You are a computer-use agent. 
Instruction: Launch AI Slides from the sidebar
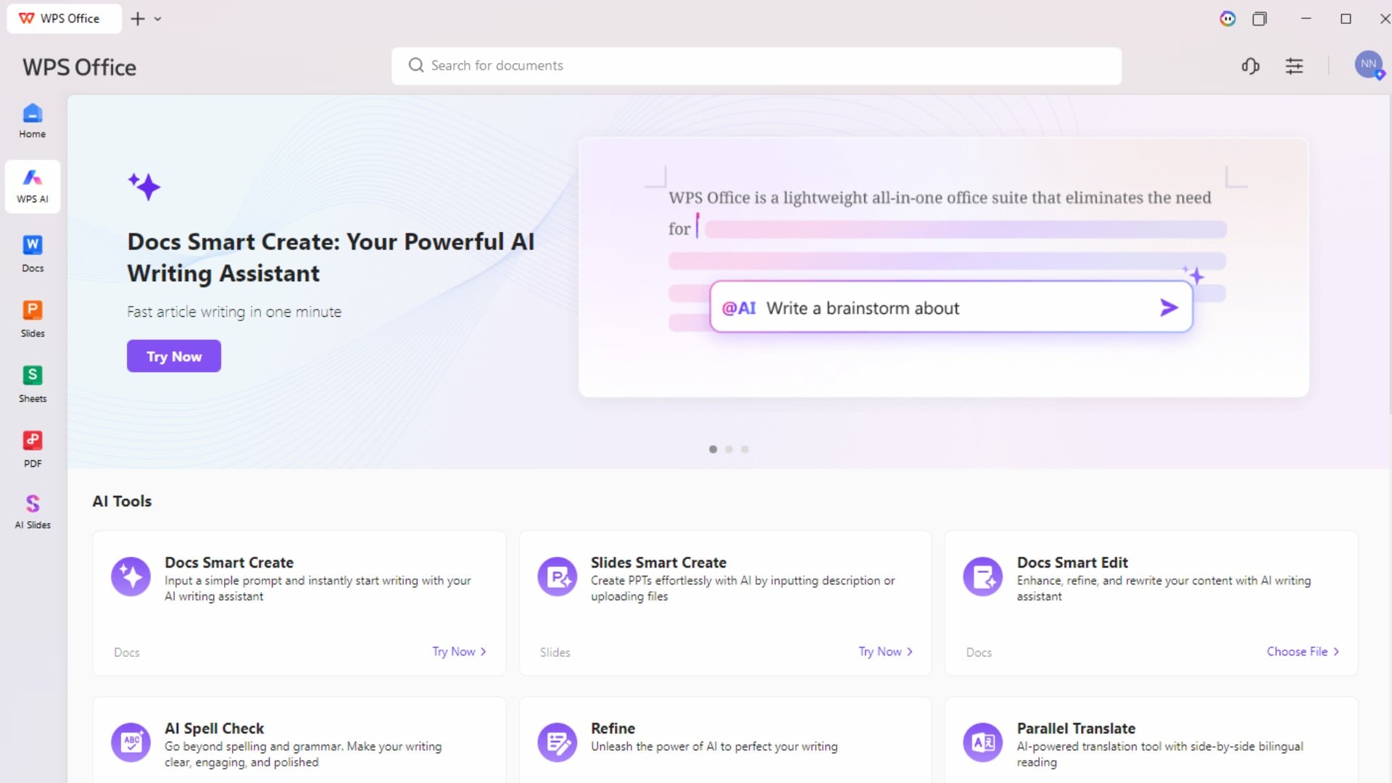[x=32, y=512]
